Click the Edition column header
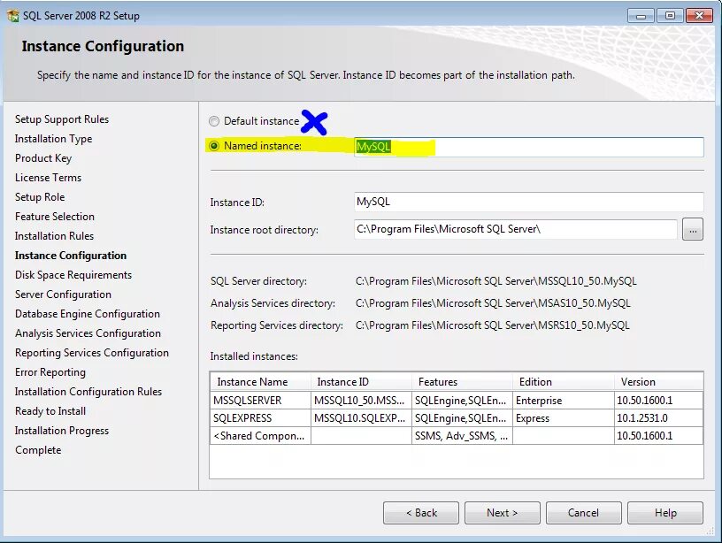The image size is (722, 543). tap(564, 382)
